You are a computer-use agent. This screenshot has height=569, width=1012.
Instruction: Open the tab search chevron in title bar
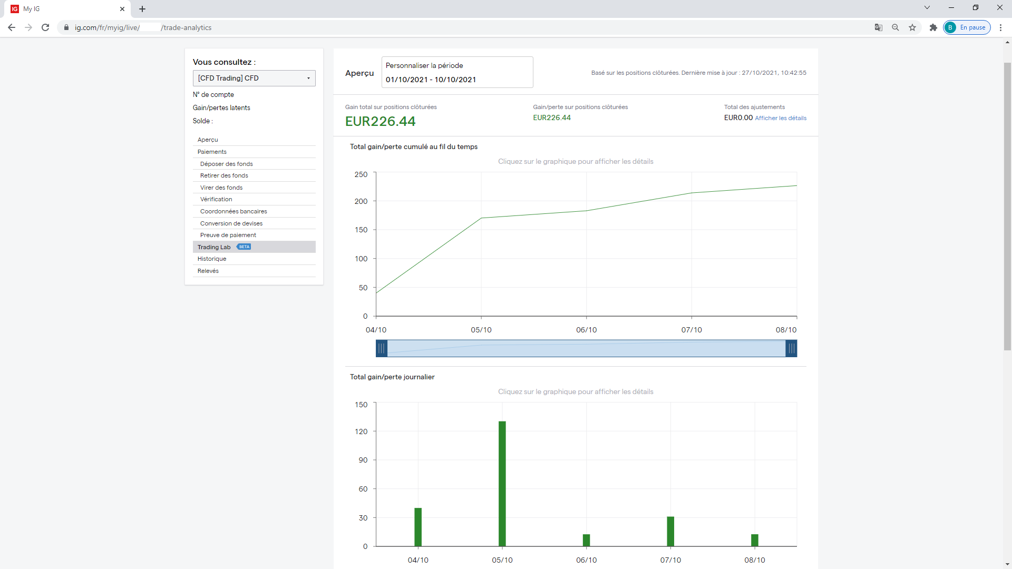[927, 7]
